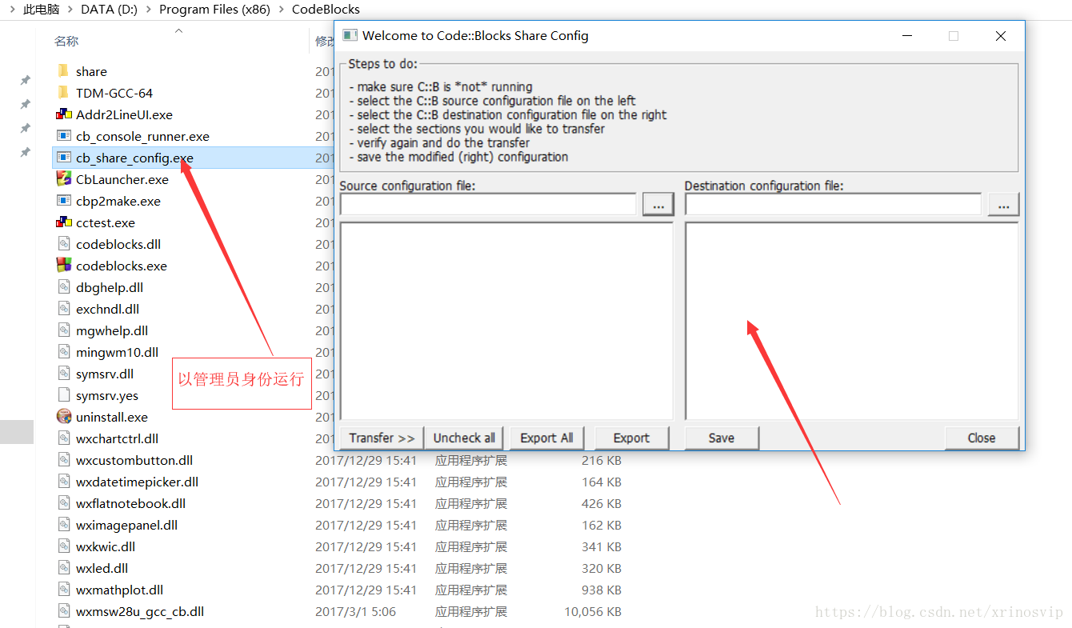Select the wxmsw28u_gcc_cb.dll file name
1072x628 pixels.
coord(140,611)
